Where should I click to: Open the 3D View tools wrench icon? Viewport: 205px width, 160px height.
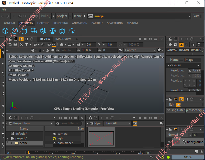click(x=21, y=45)
